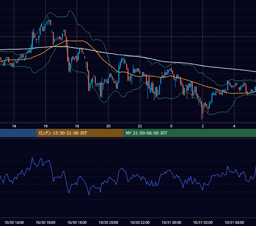
Task: Click the "10/30 14:00" date label
Action: (x=14, y=222)
